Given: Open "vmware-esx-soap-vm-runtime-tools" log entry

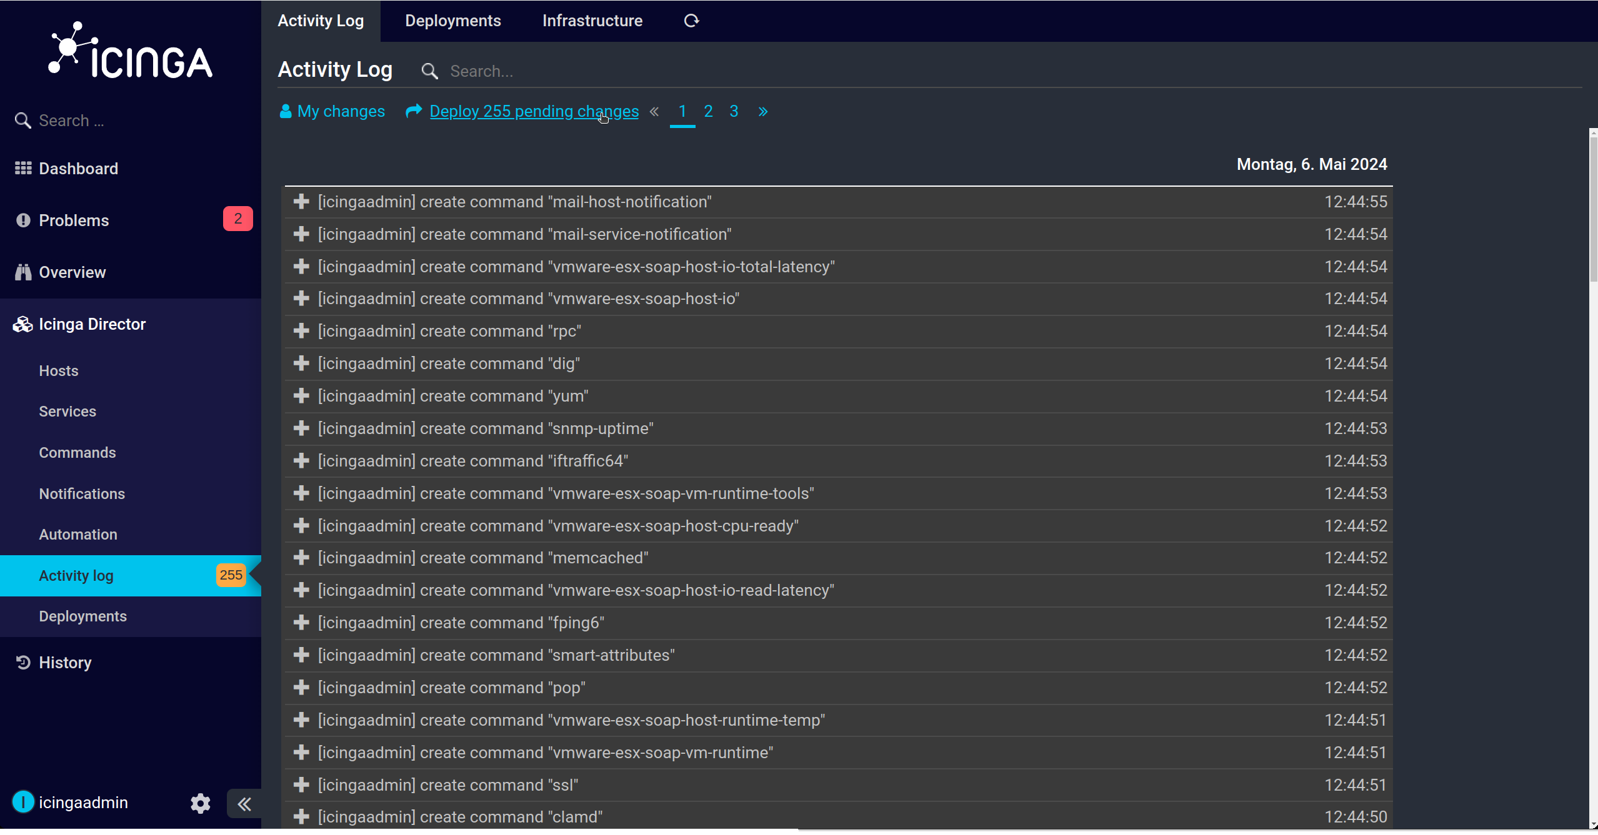Looking at the screenshot, I should coord(839,493).
